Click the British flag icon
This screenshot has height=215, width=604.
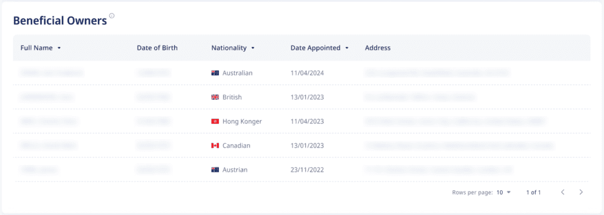[215, 97]
